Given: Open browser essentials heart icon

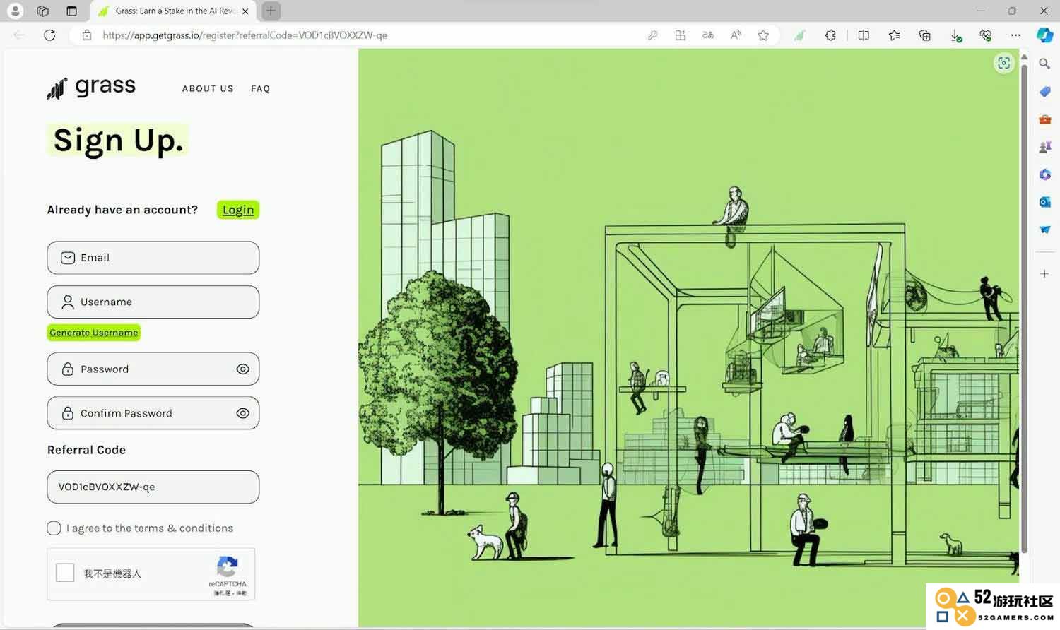Looking at the screenshot, I should point(985,35).
